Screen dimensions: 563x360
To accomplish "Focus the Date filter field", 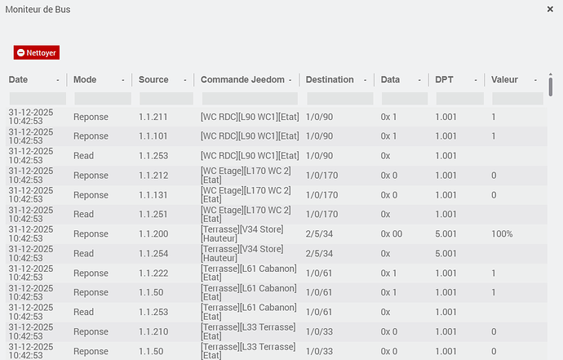I will point(38,99).
